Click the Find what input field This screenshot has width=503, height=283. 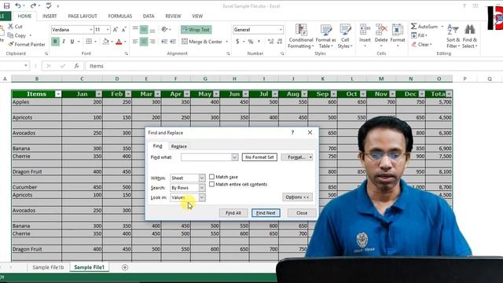point(206,157)
